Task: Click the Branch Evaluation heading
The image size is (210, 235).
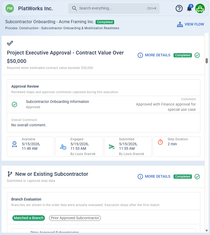Action: point(26,199)
